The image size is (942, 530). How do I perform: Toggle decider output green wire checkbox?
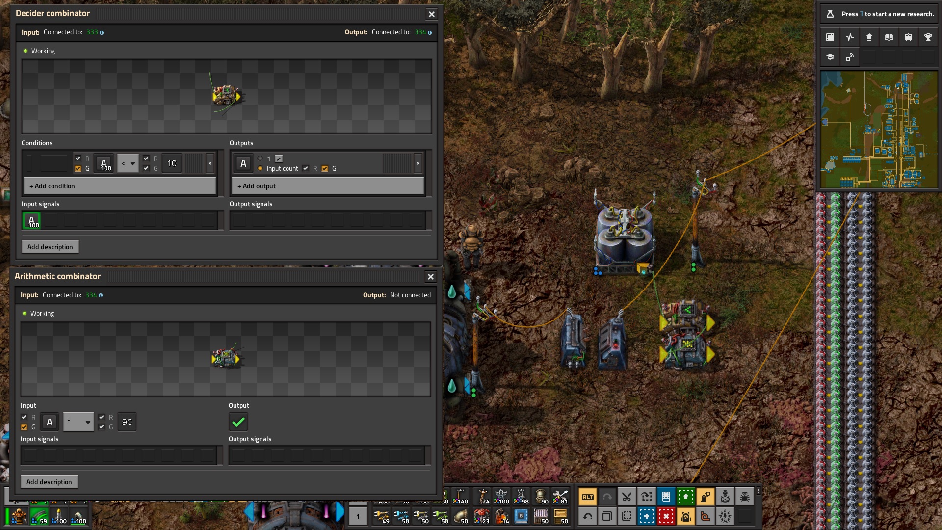tap(325, 169)
